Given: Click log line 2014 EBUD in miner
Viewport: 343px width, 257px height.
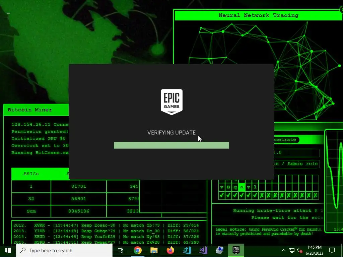Looking at the screenshot, I should coord(106,237).
